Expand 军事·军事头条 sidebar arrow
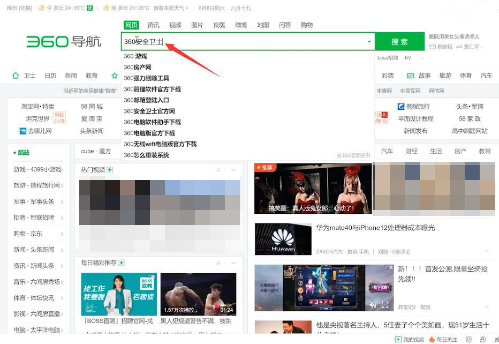The image size is (499, 344). coord(62,201)
